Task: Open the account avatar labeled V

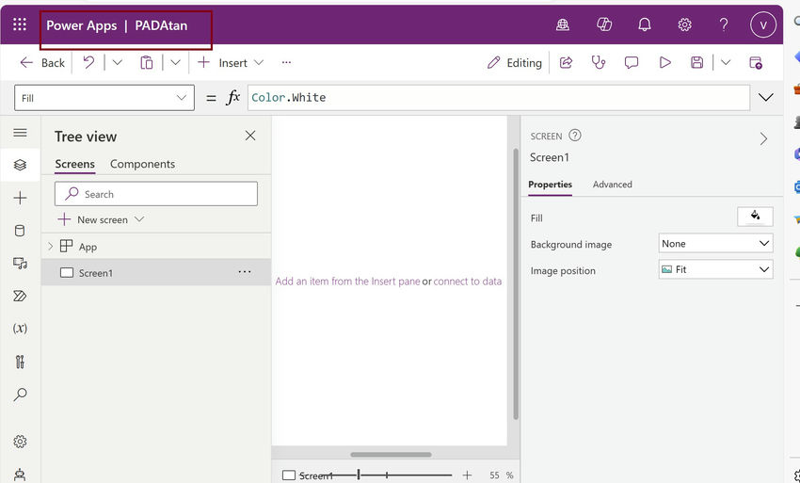Action: (762, 24)
